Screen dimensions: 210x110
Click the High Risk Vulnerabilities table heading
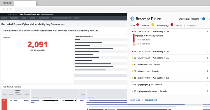click(12, 87)
